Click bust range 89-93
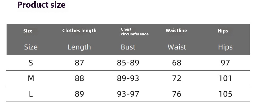The image size is (255, 103). click(128, 78)
